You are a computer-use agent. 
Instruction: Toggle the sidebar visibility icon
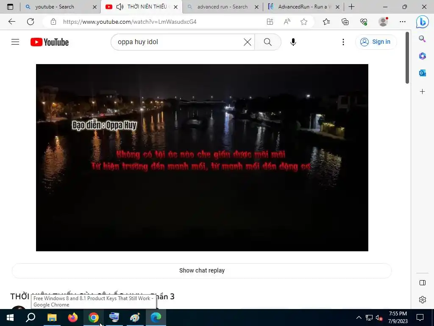(x=423, y=283)
